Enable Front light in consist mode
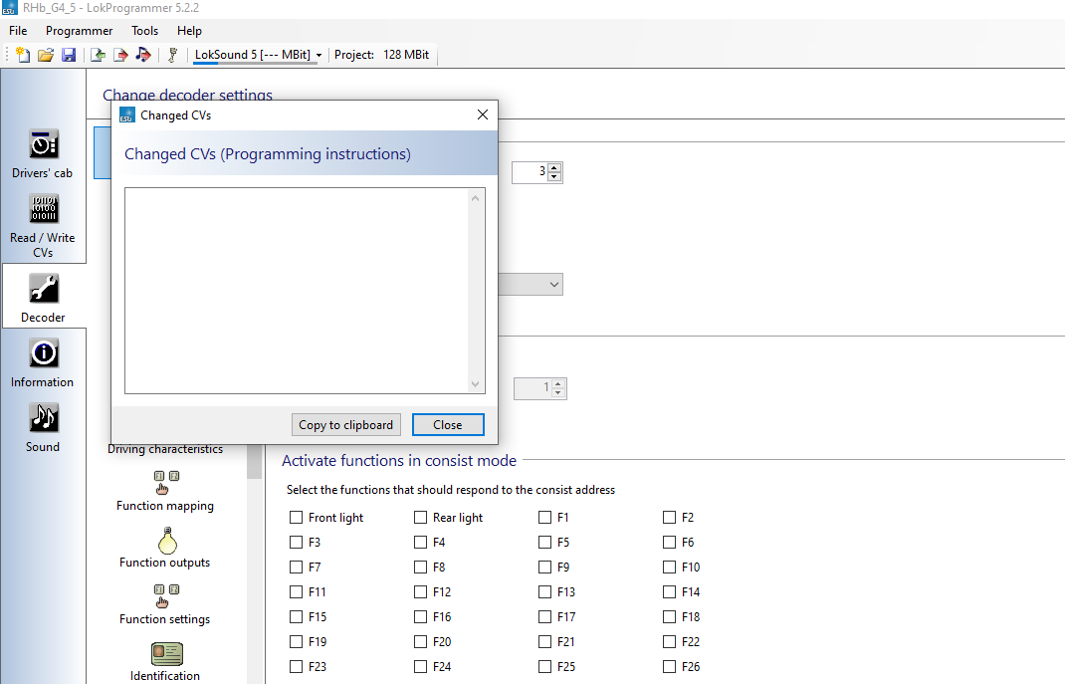This screenshot has height=684, width=1065. [297, 518]
